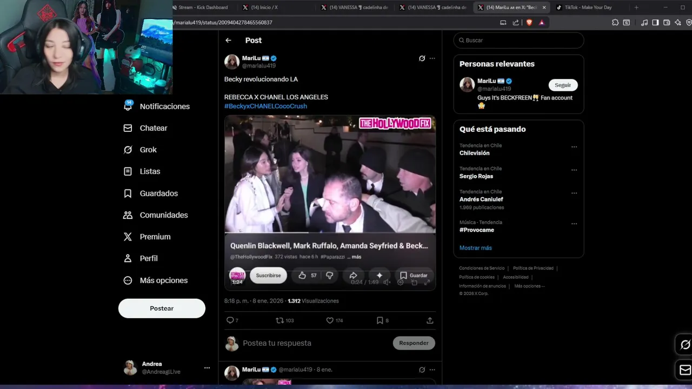Image resolution: width=692 pixels, height=389 pixels.
Task: Open Listas in the sidebar
Action: point(142,171)
